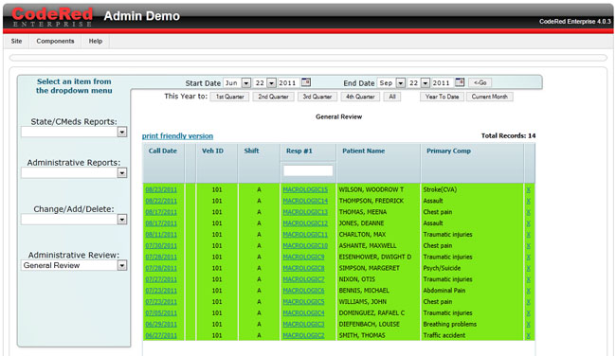616x356 pixels.
Task: Click the 1st Quarter button
Action: click(x=230, y=97)
